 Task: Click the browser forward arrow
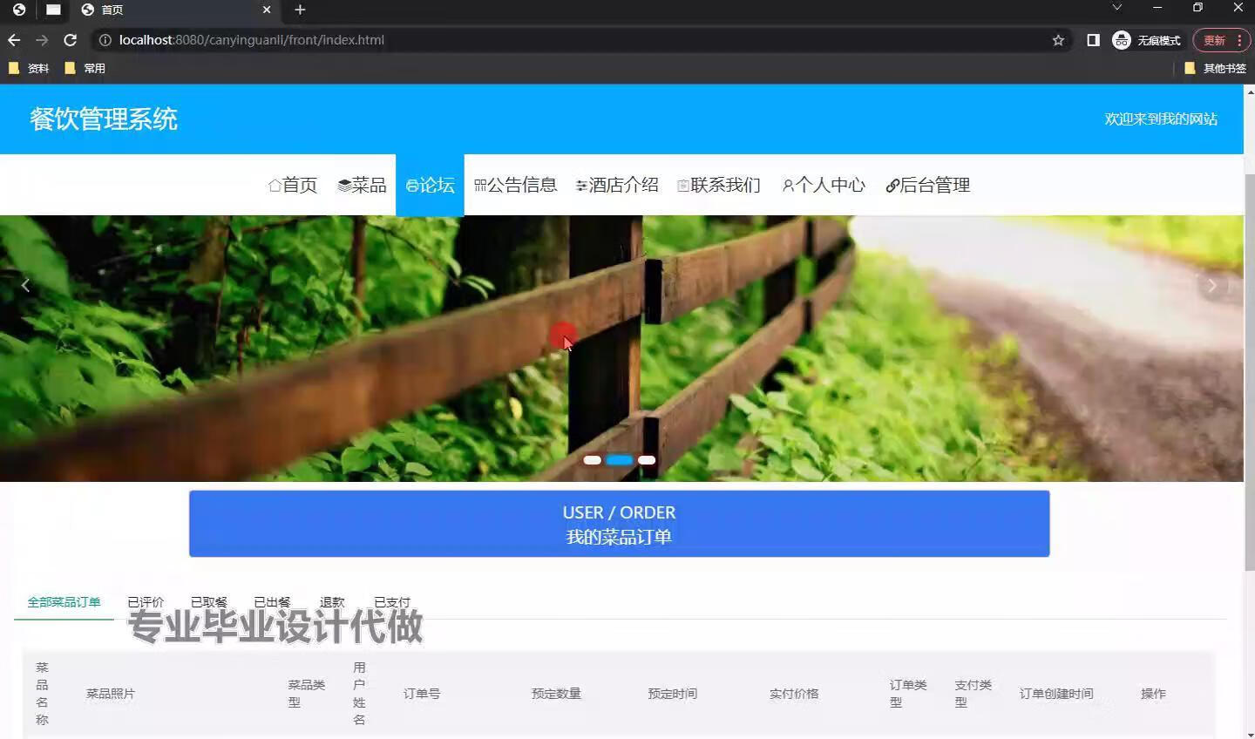(x=42, y=40)
